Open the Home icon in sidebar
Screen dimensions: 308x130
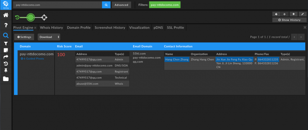[x=6, y=15]
